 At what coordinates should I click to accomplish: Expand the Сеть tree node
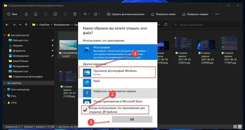[x=5, y=96]
